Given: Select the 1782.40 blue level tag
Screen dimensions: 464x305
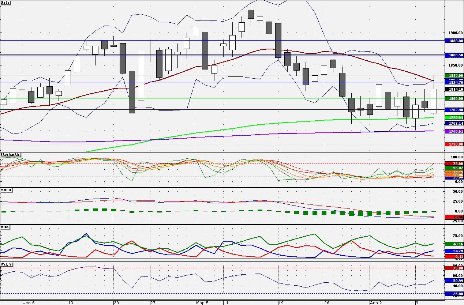Looking at the screenshot, I should [x=454, y=110].
